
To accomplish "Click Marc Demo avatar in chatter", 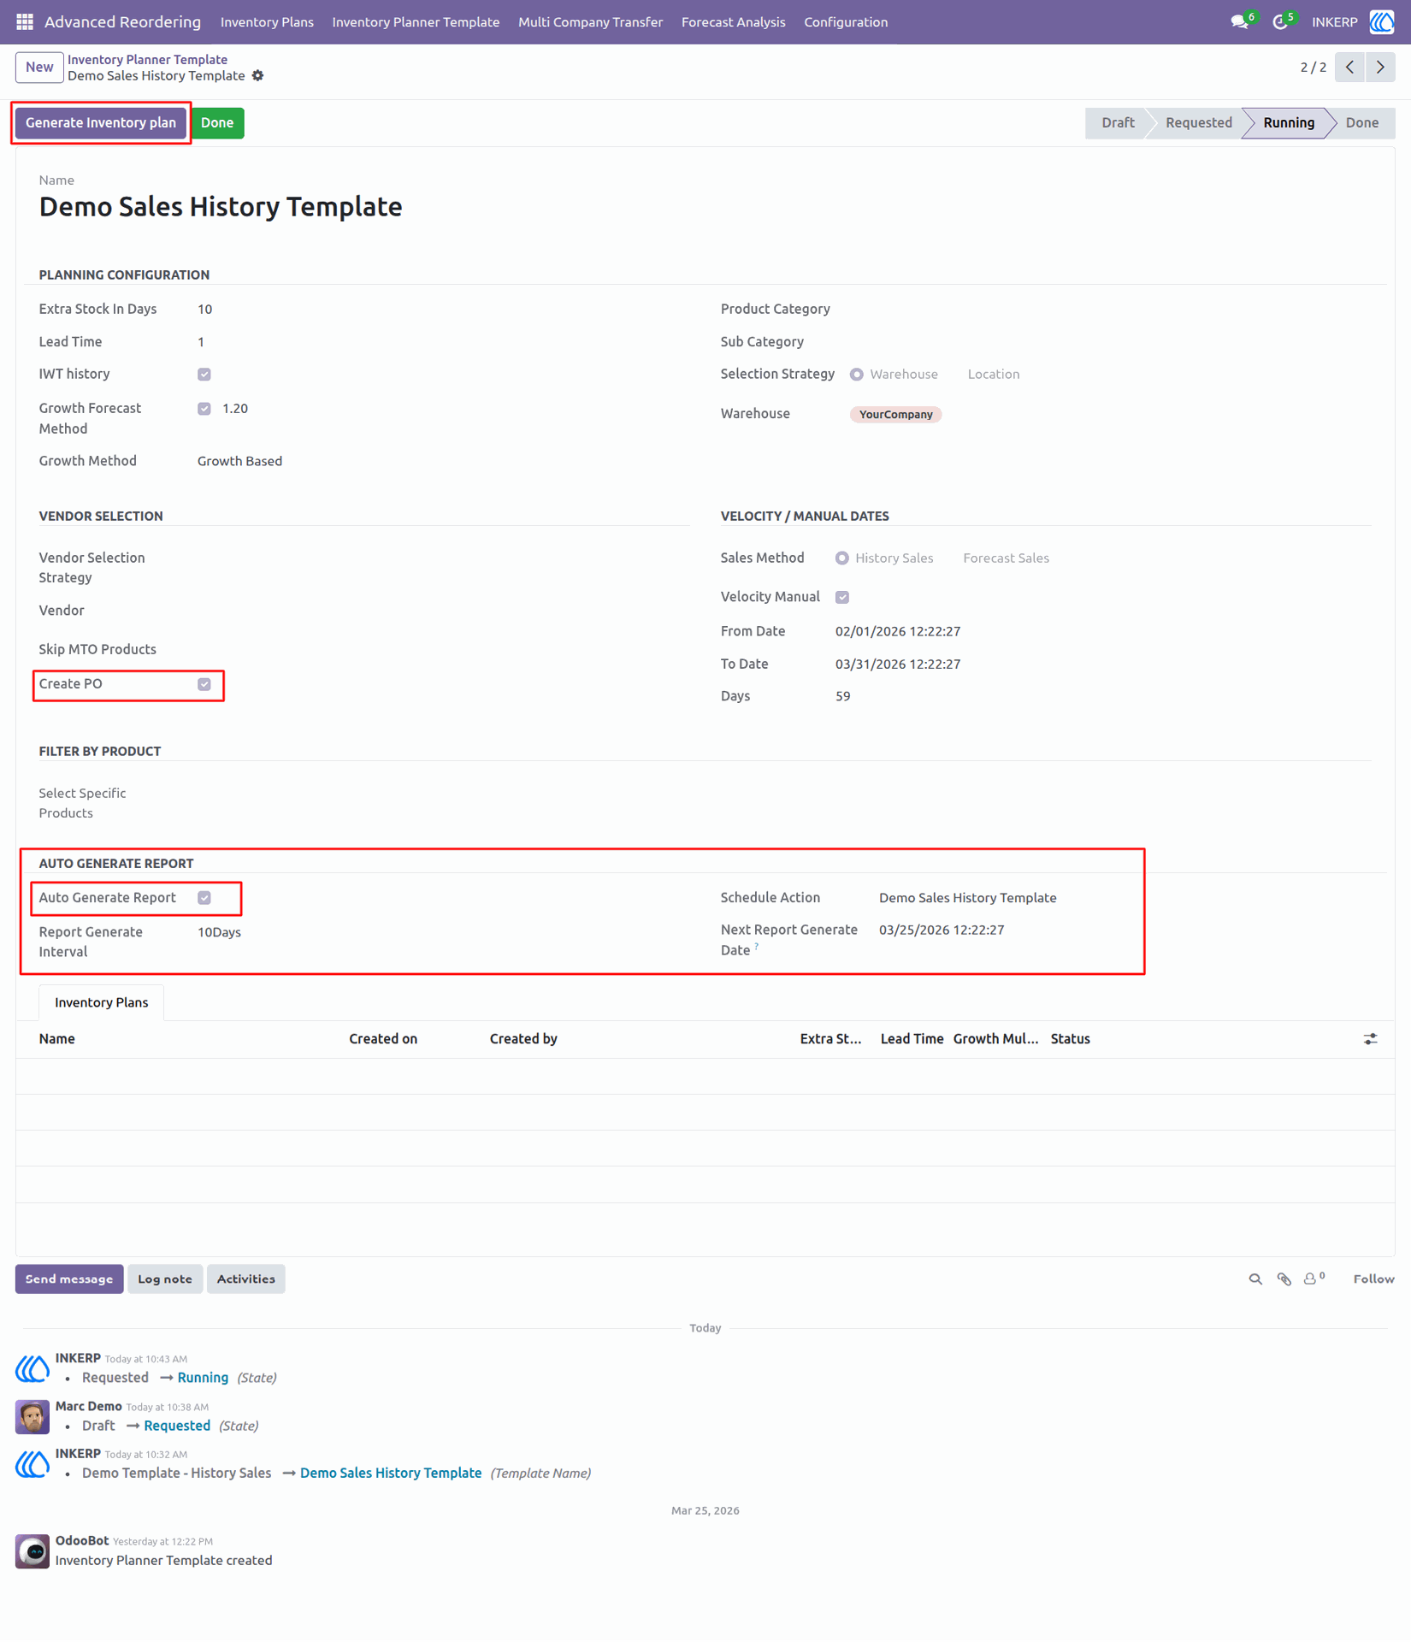I will click(x=32, y=1416).
